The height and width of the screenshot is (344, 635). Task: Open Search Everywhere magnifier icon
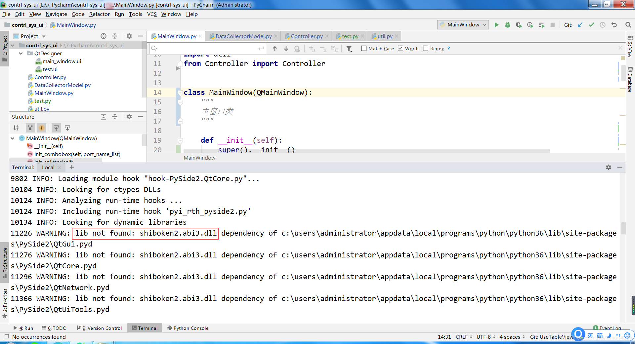pyautogui.click(x=628, y=25)
